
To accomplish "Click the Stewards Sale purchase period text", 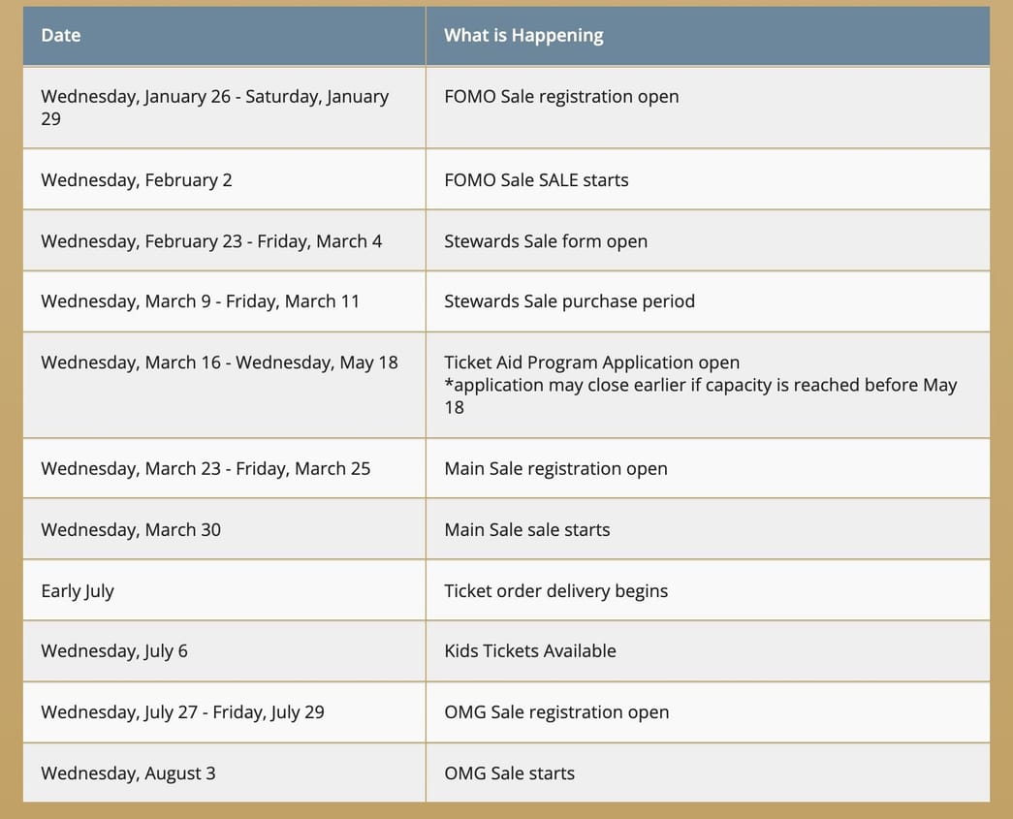I will 569,301.
